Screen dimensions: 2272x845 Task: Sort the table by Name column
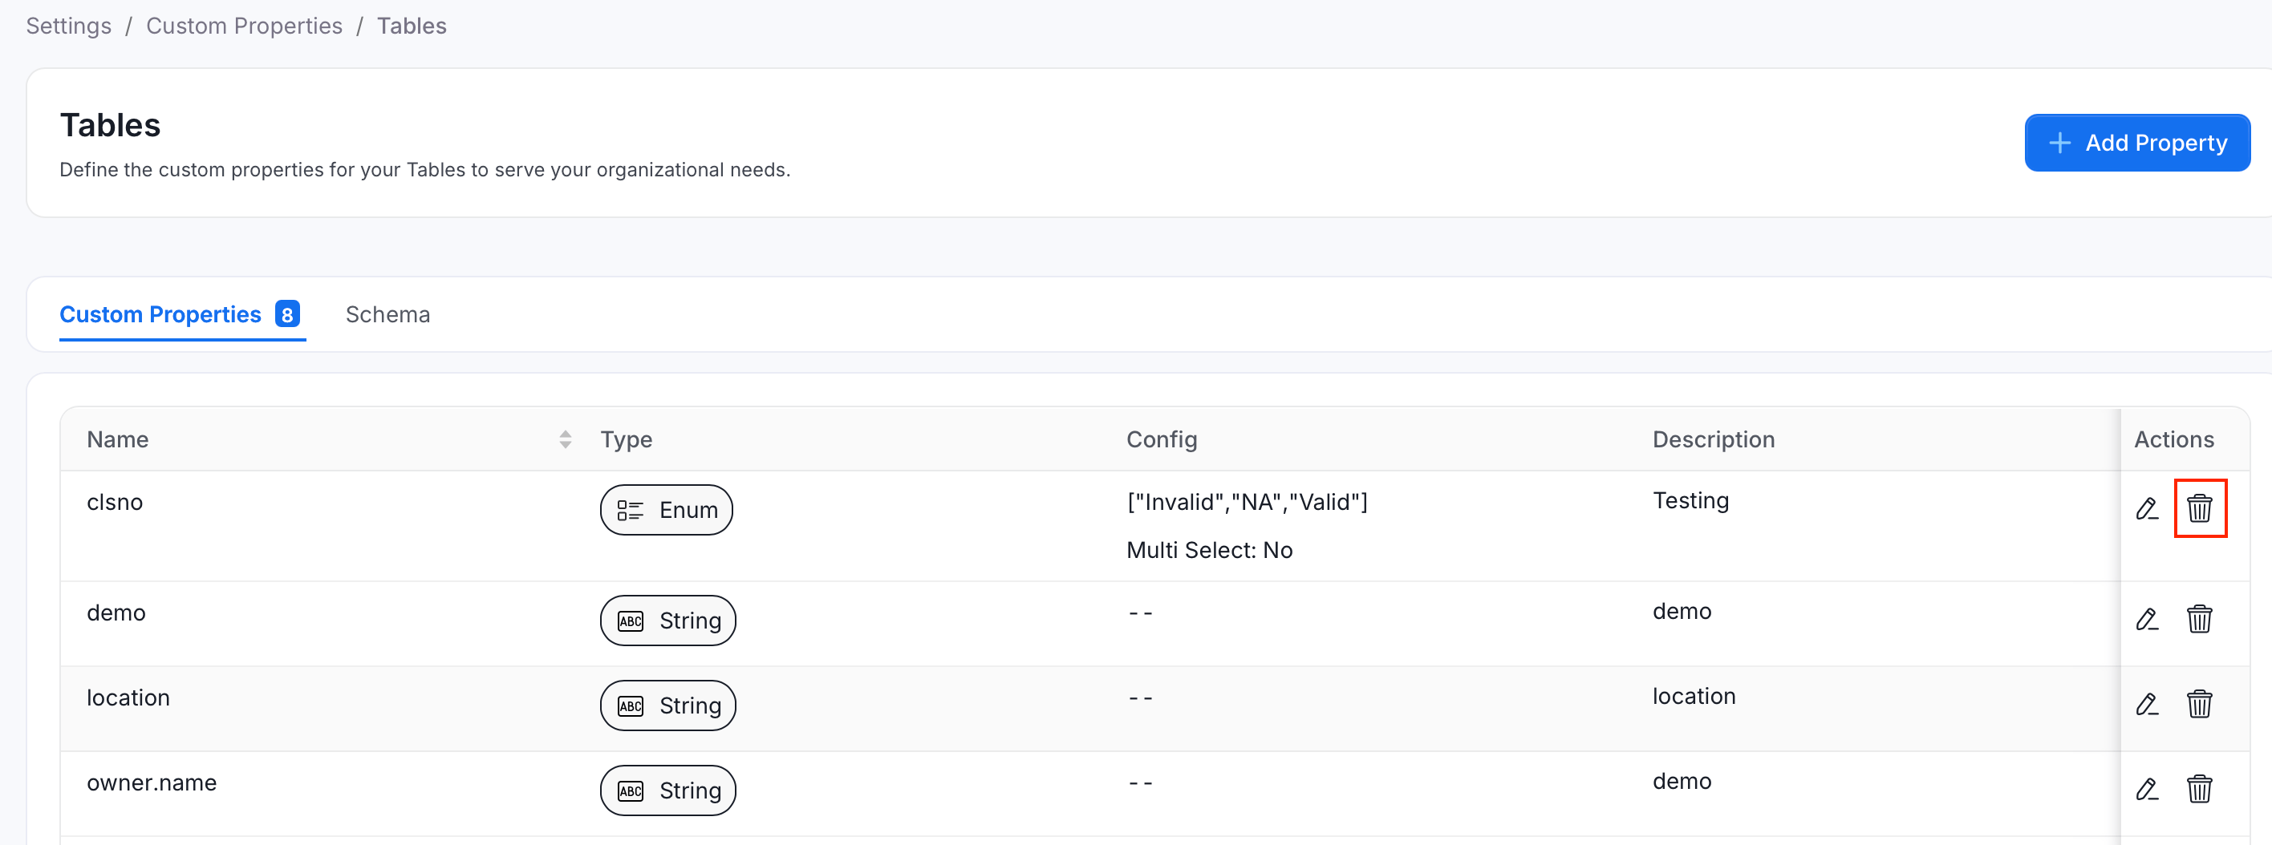[566, 439]
